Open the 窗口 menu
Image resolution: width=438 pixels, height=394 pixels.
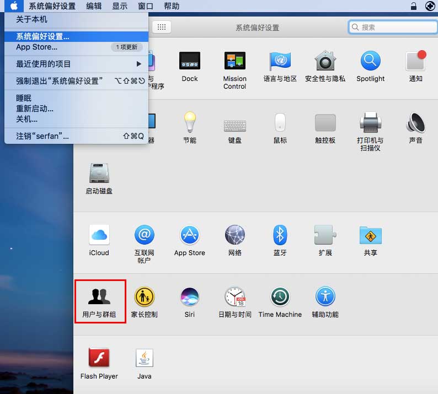[x=146, y=6]
